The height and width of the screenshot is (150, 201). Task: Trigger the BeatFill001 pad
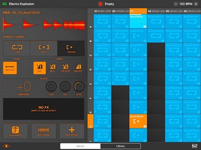[x=138, y=21]
